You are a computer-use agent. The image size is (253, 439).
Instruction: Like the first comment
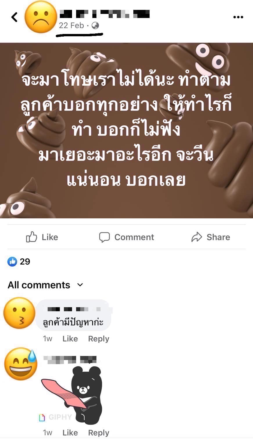coord(70,339)
